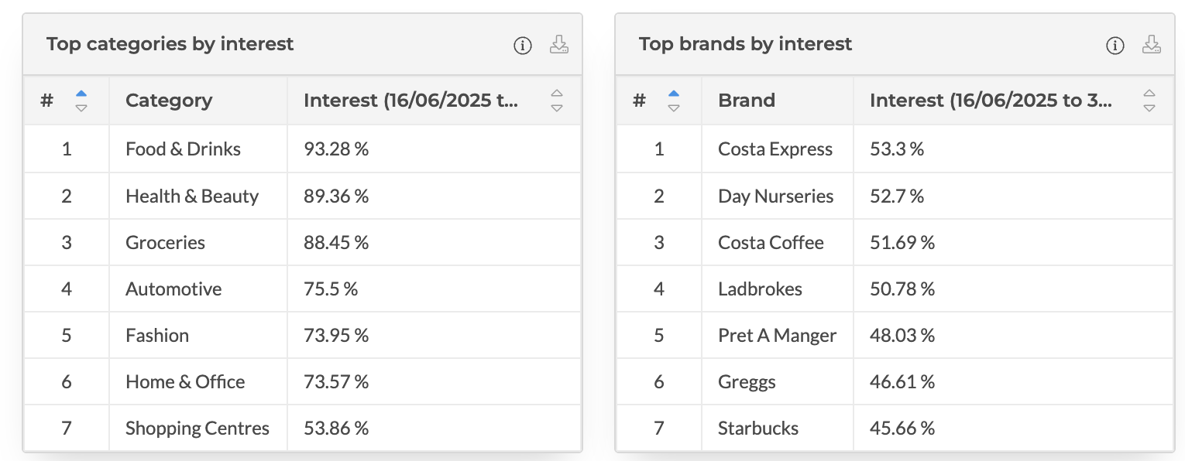Select the Food & Drinks row
1185x461 pixels.
pos(183,149)
